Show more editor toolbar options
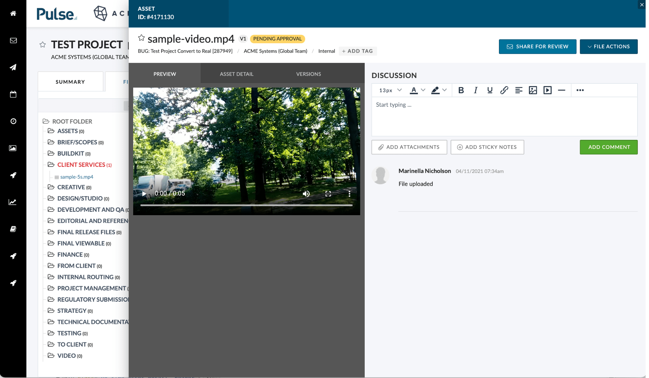Image resolution: width=649 pixels, height=378 pixels. 580,90
